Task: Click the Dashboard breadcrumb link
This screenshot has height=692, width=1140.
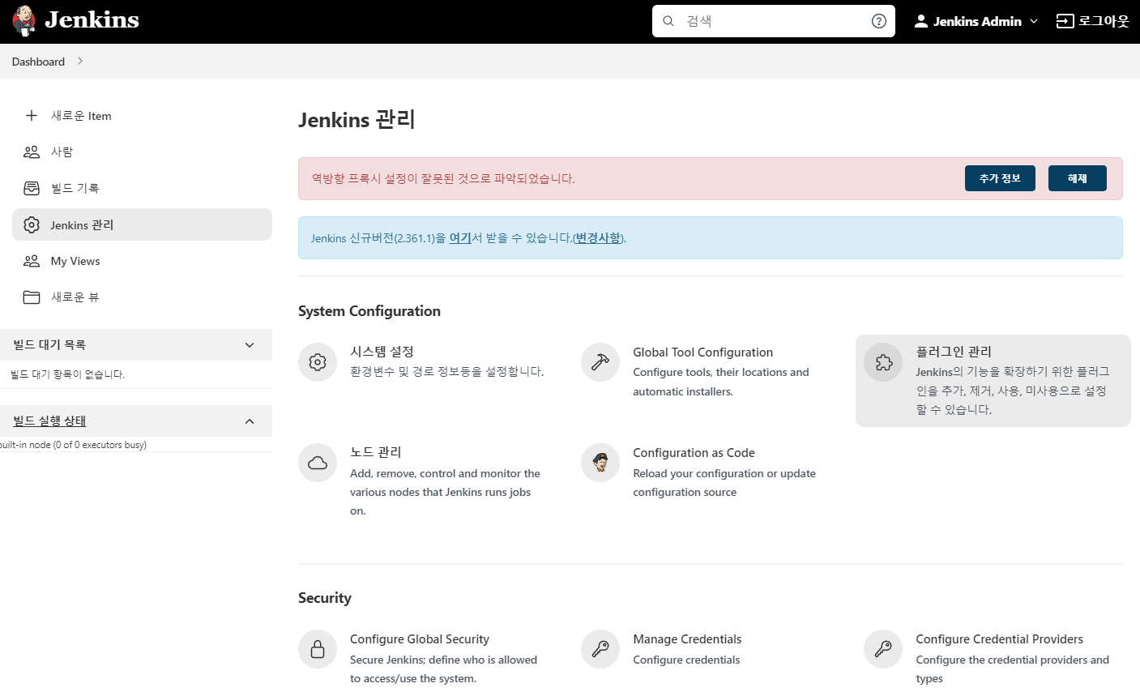Action: click(x=38, y=62)
